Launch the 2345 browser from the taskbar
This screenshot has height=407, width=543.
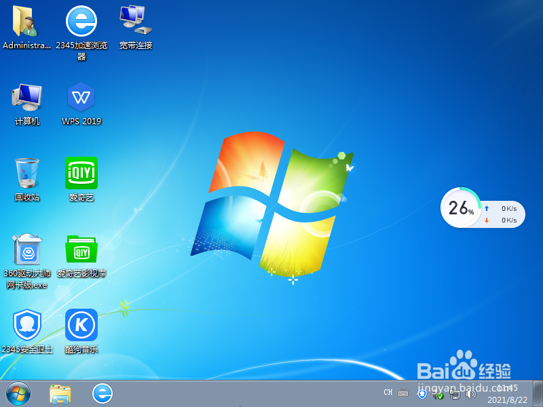pos(102,393)
